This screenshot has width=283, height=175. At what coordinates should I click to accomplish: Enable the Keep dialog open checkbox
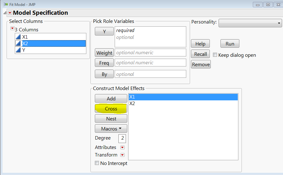[x=215, y=55]
